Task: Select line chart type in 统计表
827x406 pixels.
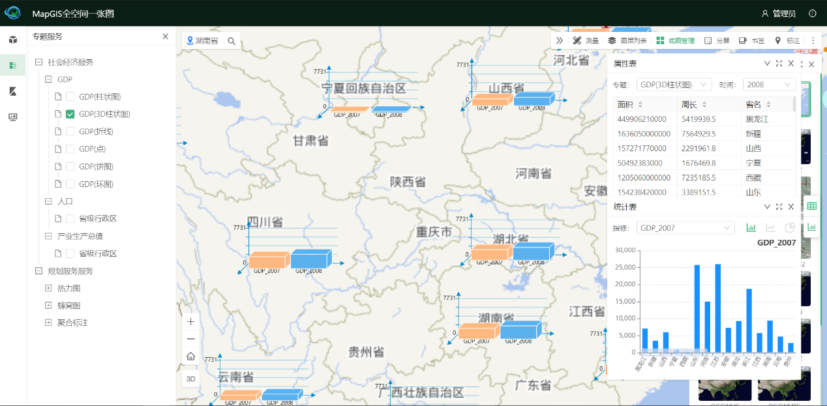Action: coord(770,227)
